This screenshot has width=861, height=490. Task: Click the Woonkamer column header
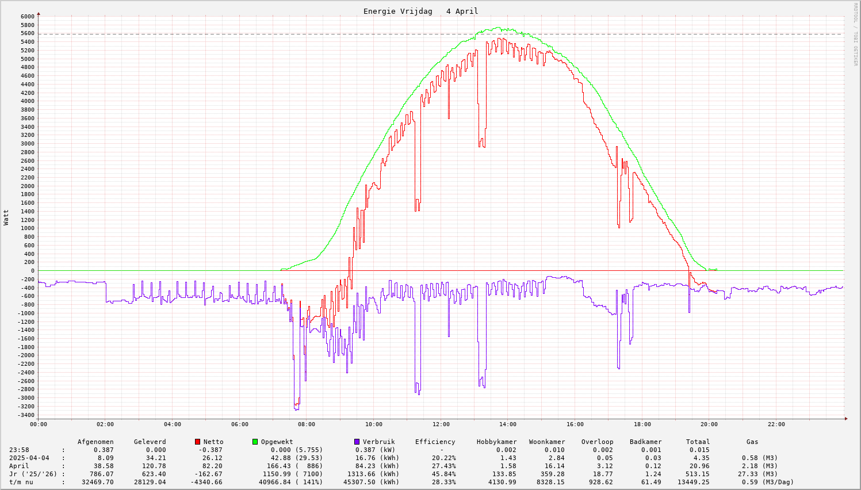tap(547, 442)
